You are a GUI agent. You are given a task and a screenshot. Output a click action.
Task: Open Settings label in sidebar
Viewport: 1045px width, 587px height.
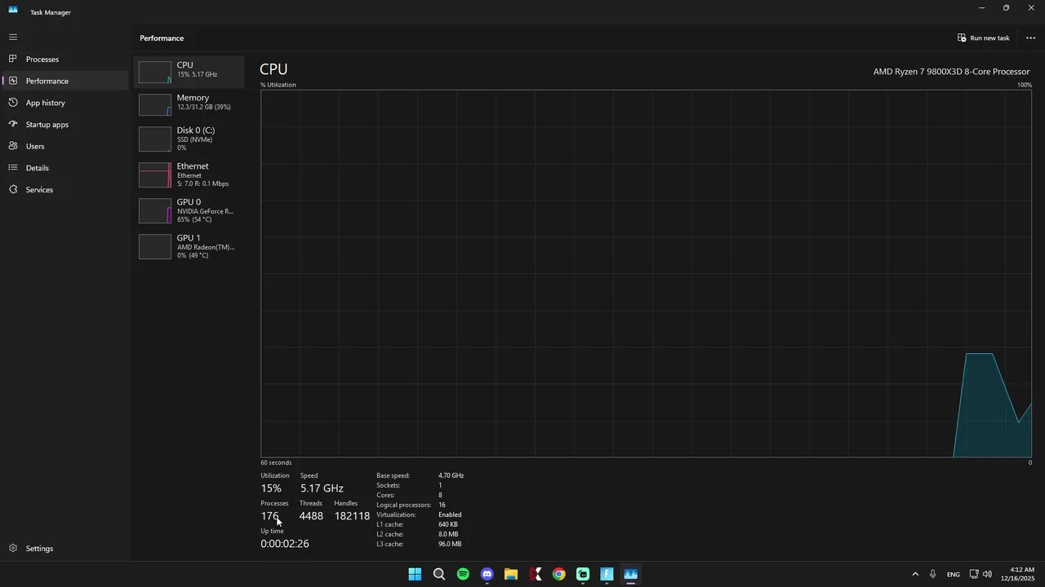tap(39, 549)
